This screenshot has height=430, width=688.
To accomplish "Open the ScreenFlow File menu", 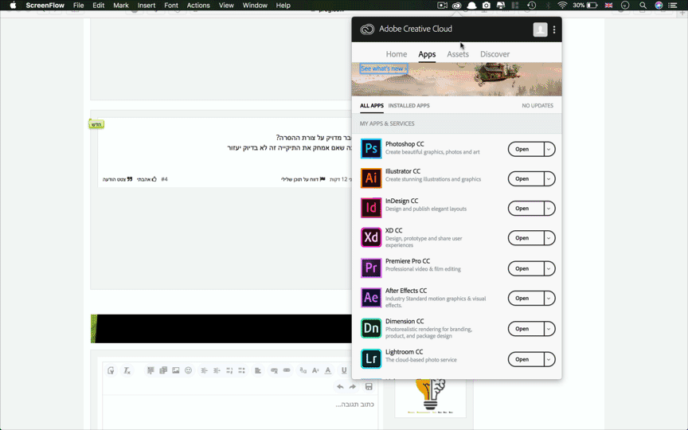I will 79,6.
